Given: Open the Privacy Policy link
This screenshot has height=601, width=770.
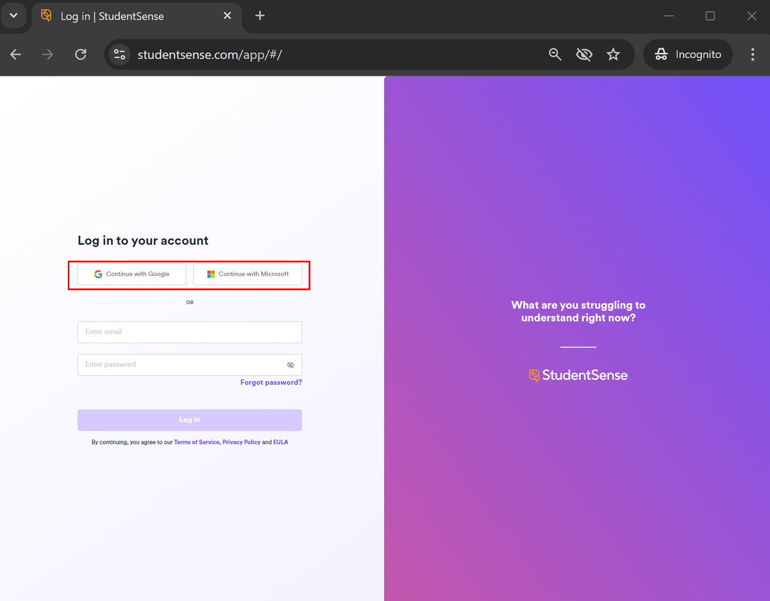Looking at the screenshot, I should (241, 442).
